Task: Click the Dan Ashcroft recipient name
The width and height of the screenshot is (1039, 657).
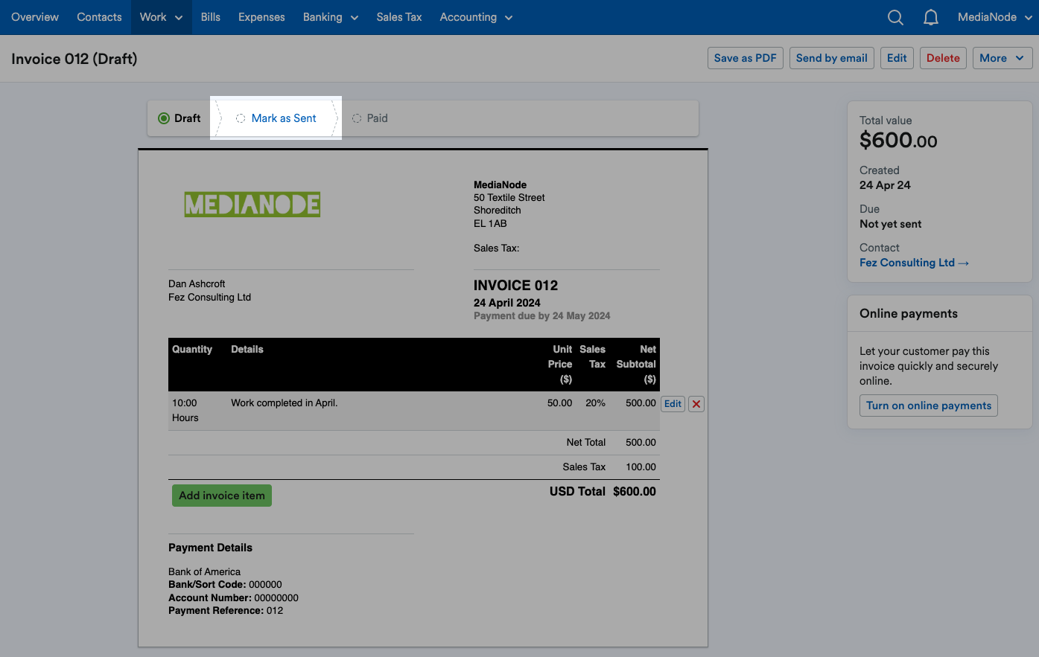Action: pyautogui.click(x=197, y=283)
